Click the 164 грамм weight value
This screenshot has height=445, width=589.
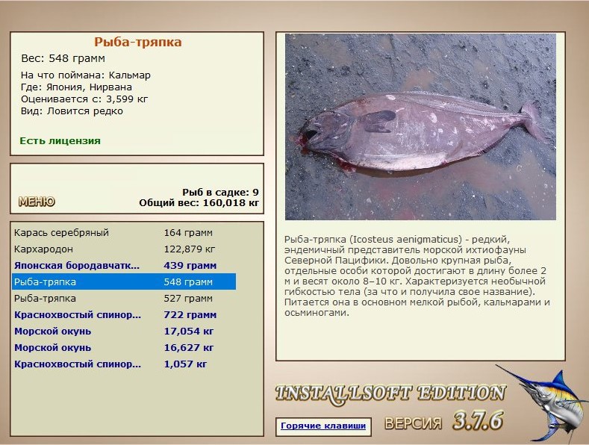tap(188, 233)
